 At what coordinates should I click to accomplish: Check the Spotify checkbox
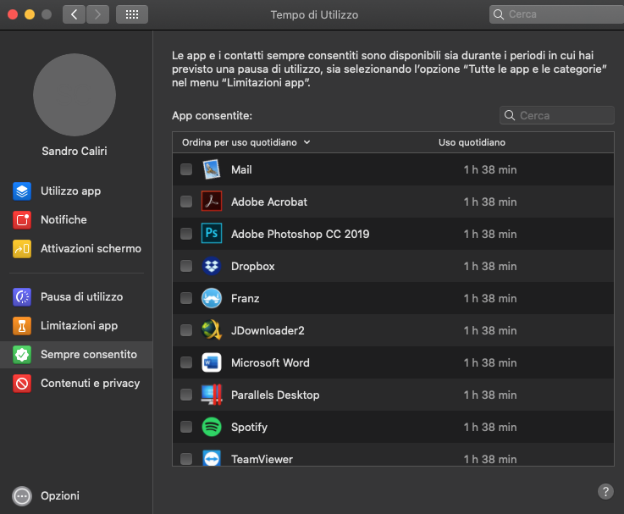tap(186, 428)
